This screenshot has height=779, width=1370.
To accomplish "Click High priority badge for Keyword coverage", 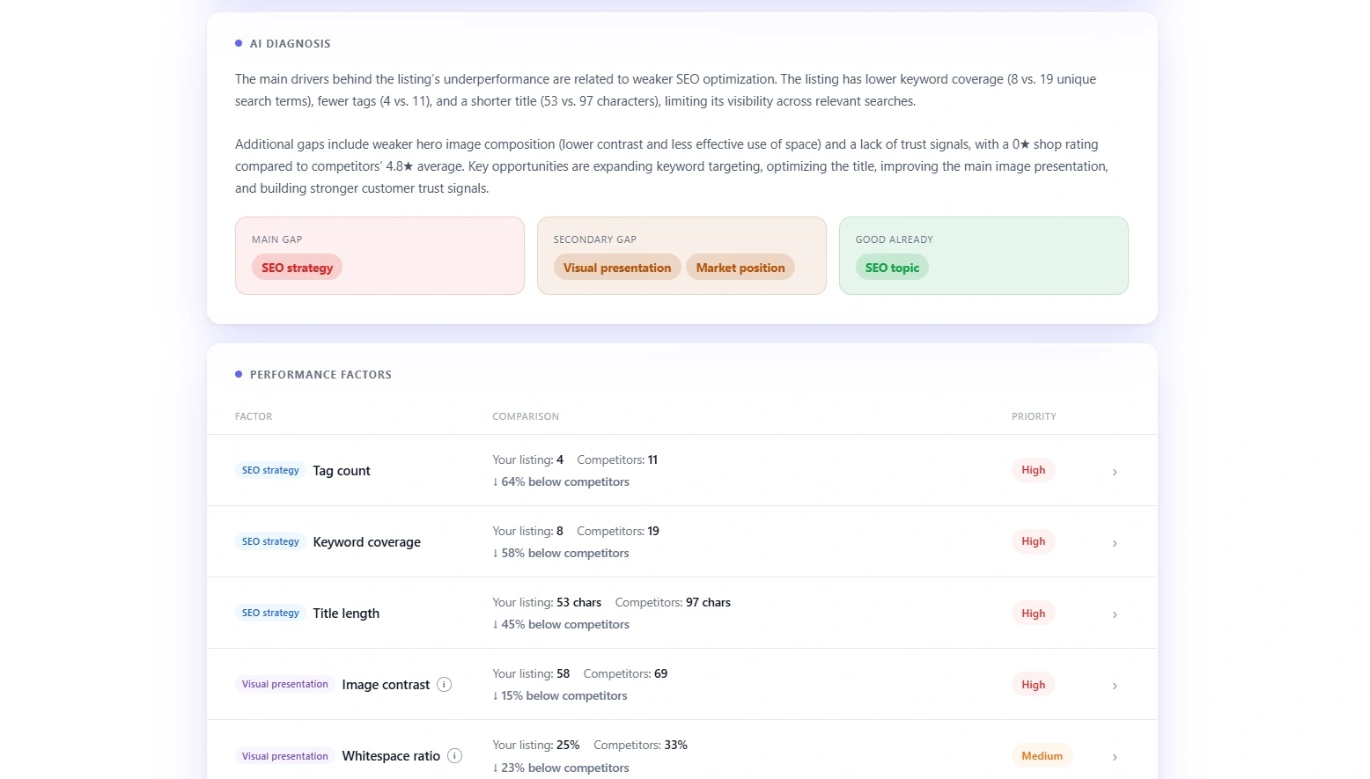I will click(1033, 541).
